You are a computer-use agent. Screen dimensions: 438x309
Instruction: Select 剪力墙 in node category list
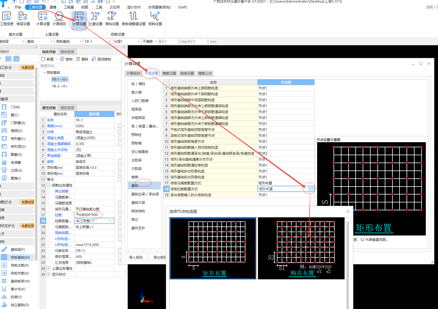click(136, 92)
